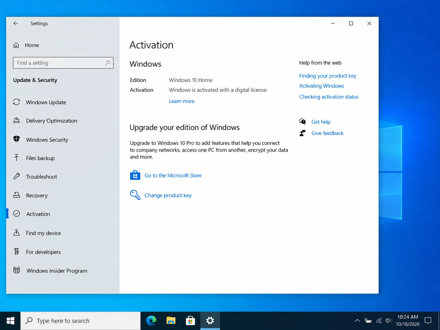The width and height of the screenshot is (440, 330).
Task: Follow Go to the Microsoft Store link
Action: coord(173,175)
